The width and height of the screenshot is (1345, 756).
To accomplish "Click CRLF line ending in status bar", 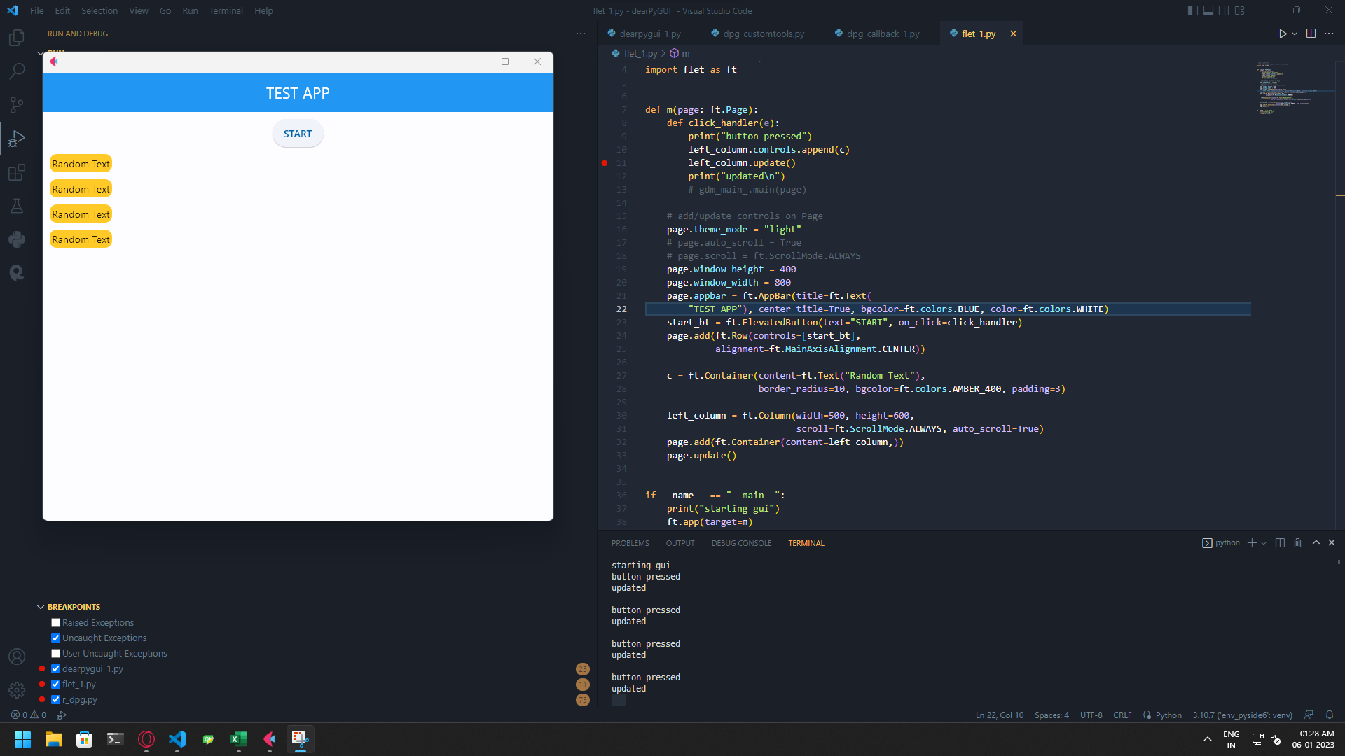I will coord(1122,715).
